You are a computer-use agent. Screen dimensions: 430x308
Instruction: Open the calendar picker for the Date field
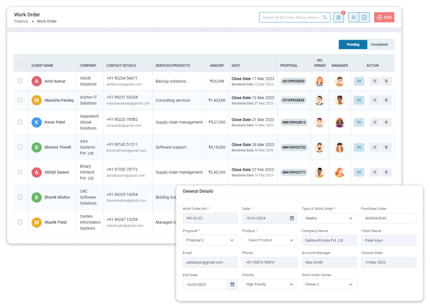click(292, 218)
